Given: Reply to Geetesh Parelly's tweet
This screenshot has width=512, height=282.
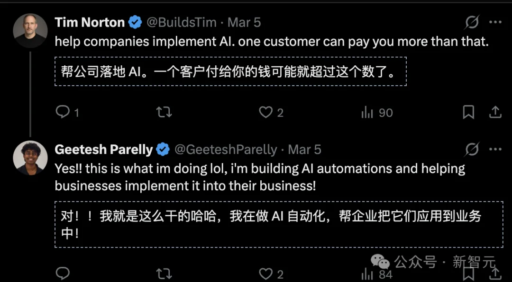Looking at the screenshot, I should tap(63, 273).
